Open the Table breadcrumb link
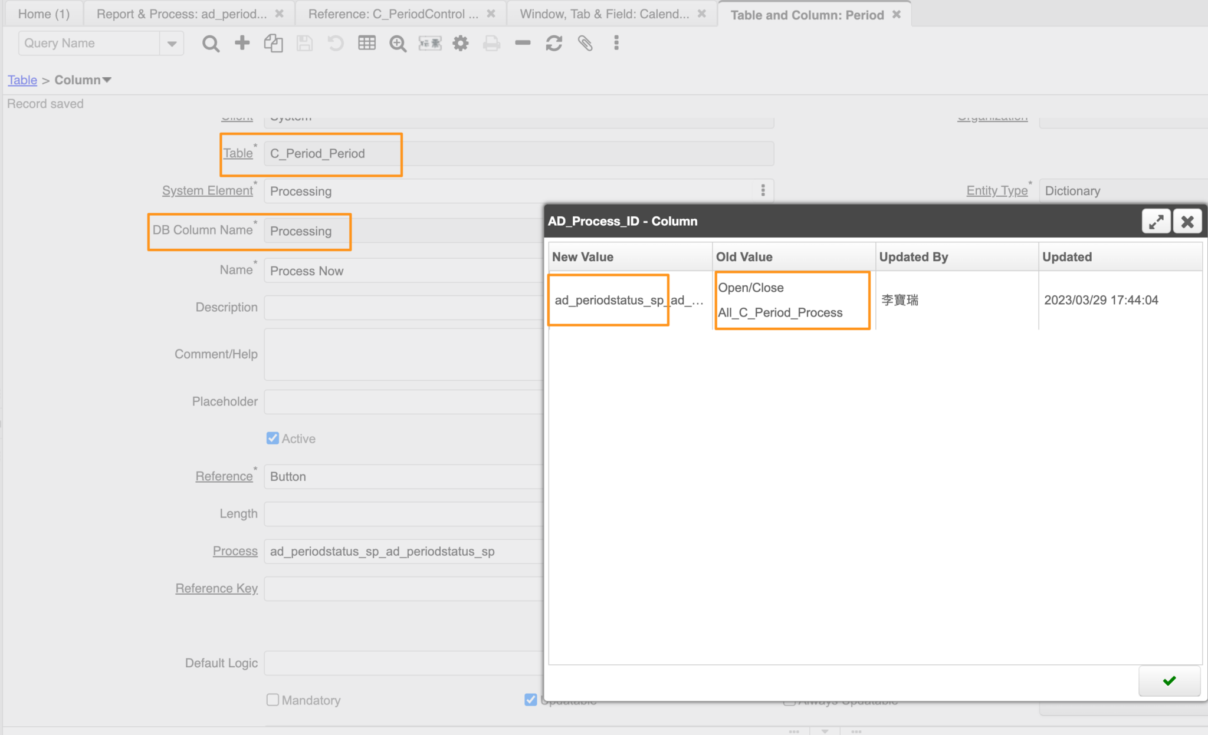 (x=22, y=80)
